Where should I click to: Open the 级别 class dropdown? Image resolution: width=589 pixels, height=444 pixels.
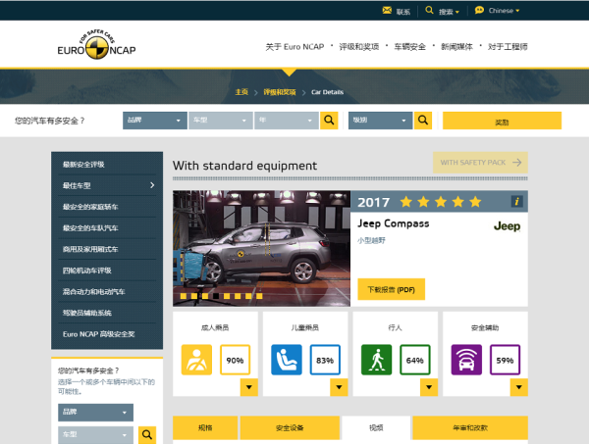(x=380, y=121)
